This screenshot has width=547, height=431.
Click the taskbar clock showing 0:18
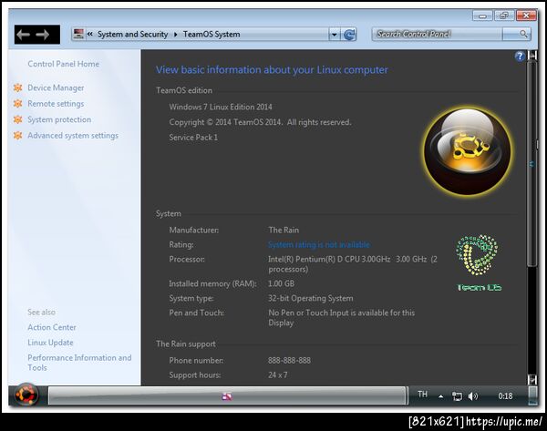(x=505, y=396)
